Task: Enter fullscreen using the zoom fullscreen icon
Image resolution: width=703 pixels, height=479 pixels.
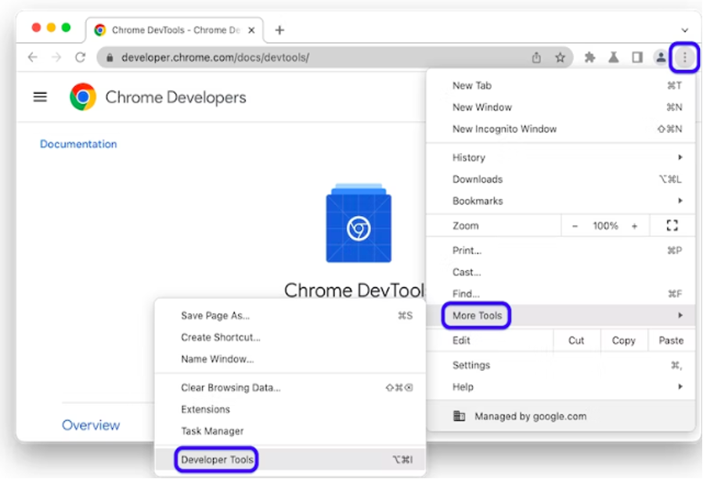Action: pos(671,225)
